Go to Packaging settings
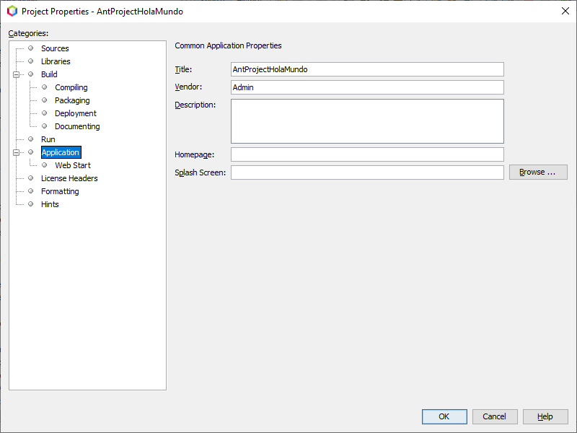The height and width of the screenshot is (433, 577). [x=72, y=100]
